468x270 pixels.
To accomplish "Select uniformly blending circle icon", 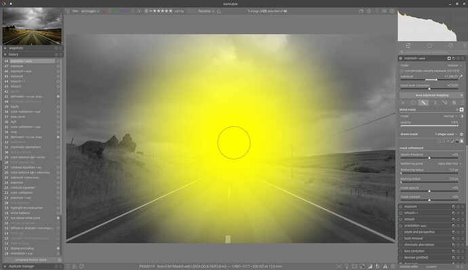I will [413, 102].
